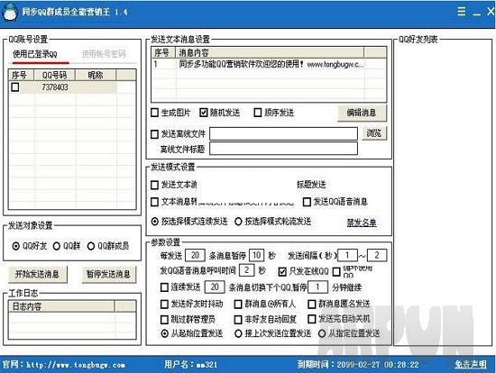
Task: Tick the checkbox right of 只发在线QQ
Action: (x=336, y=271)
